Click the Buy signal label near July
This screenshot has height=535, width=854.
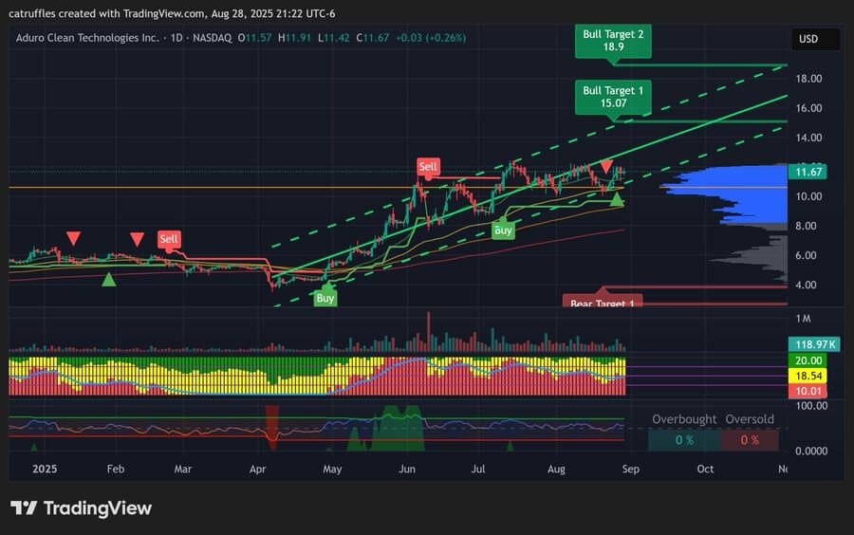[x=503, y=231]
